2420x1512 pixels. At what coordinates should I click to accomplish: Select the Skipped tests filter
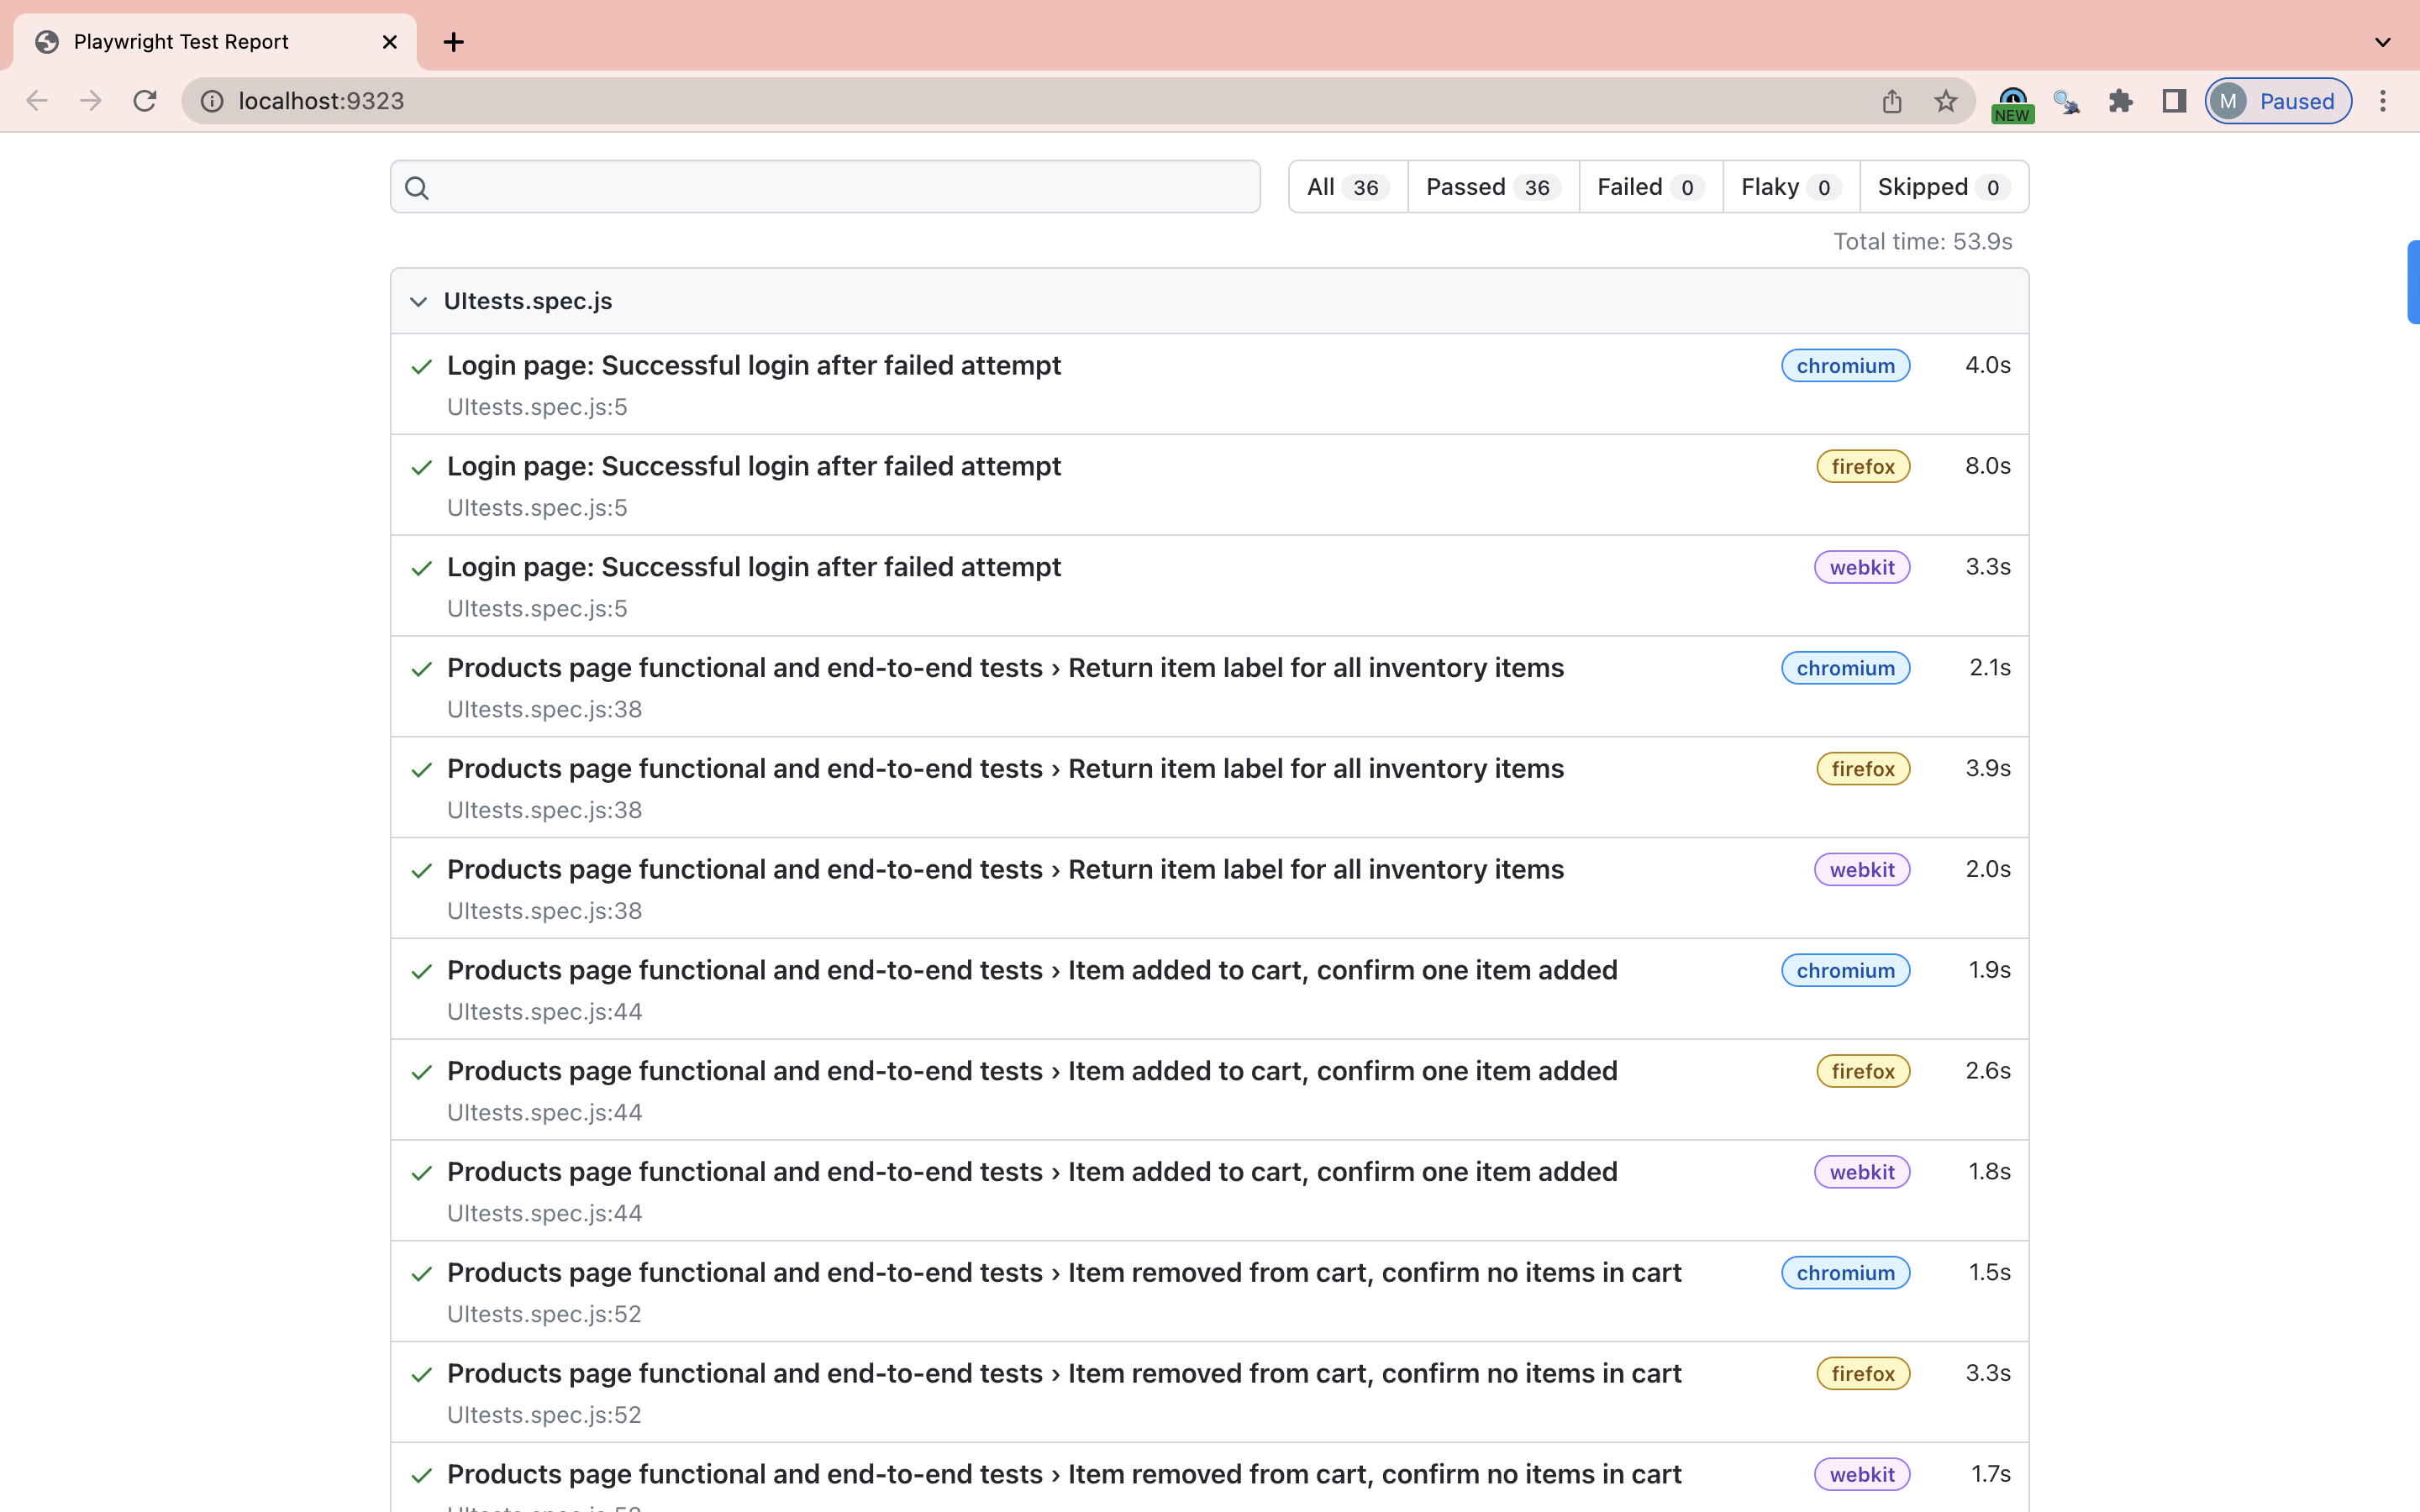pos(1943,187)
